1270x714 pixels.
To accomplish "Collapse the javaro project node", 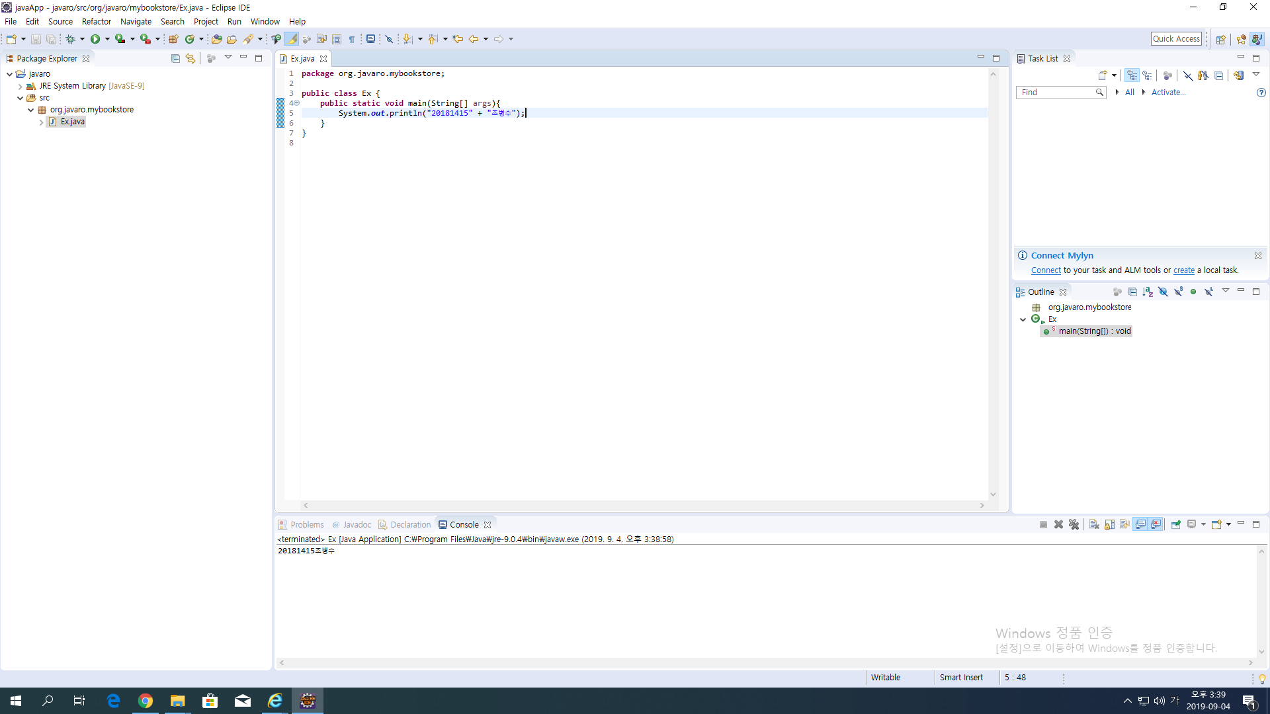I will (x=9, y=74).
